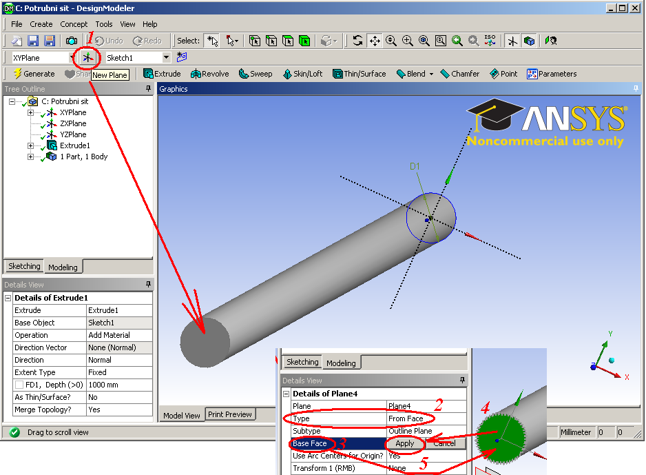
Task: Go to the next view
Action: pos(473,41)
